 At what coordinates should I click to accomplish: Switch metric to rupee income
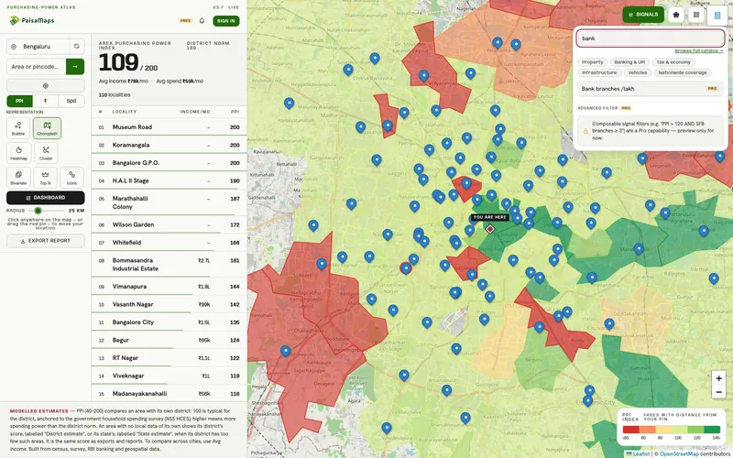45,101
